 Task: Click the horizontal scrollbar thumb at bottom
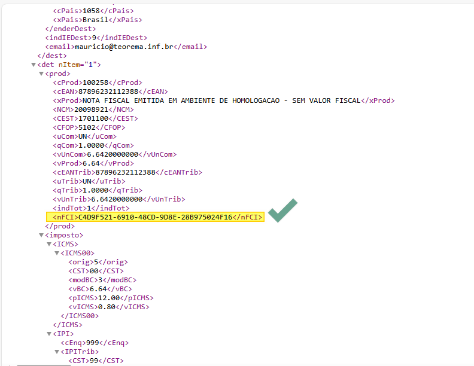click(x=44, y=365)
